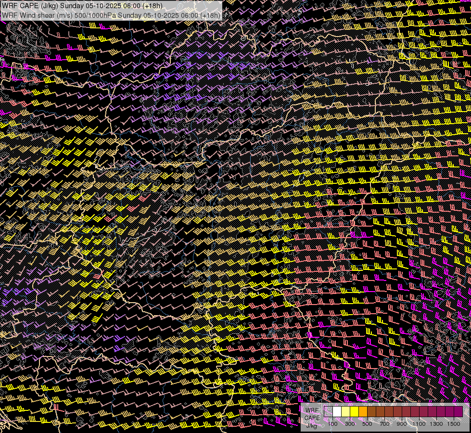Viewport: 471px width, 433px height.
Task: Select the pale yellow legend swatch
Action: (346, 412)
